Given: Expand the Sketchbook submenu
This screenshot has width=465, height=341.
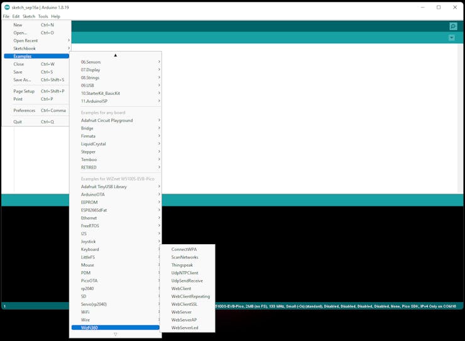Looking at the screenshot, I should pyautogui.click(x=36, y=48).
